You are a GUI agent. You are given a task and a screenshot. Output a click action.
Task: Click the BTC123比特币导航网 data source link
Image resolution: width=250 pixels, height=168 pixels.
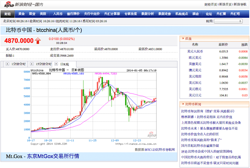160,150
